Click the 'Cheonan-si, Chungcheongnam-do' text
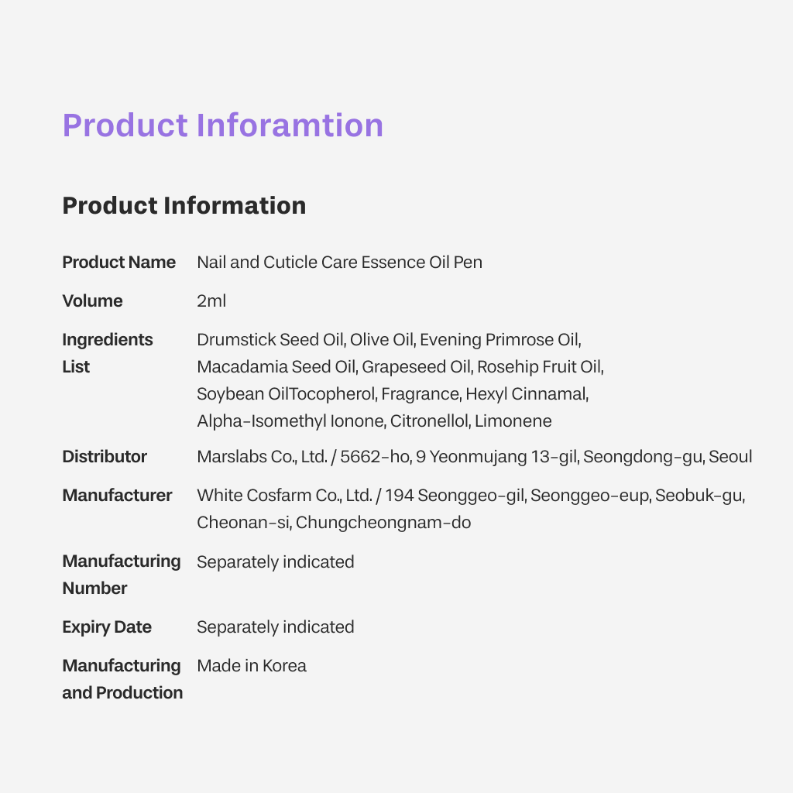The width and height of the screenshot is (793, 793). click(334, 523)
